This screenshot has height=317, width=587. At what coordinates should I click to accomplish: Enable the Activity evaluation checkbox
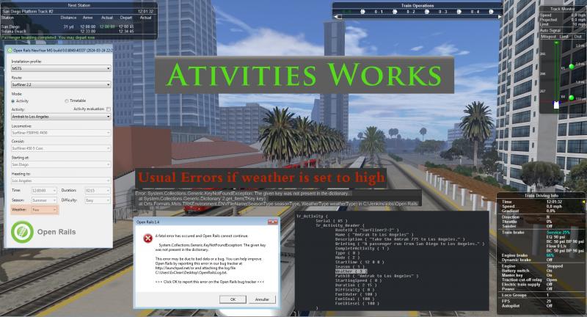point(109,109)
